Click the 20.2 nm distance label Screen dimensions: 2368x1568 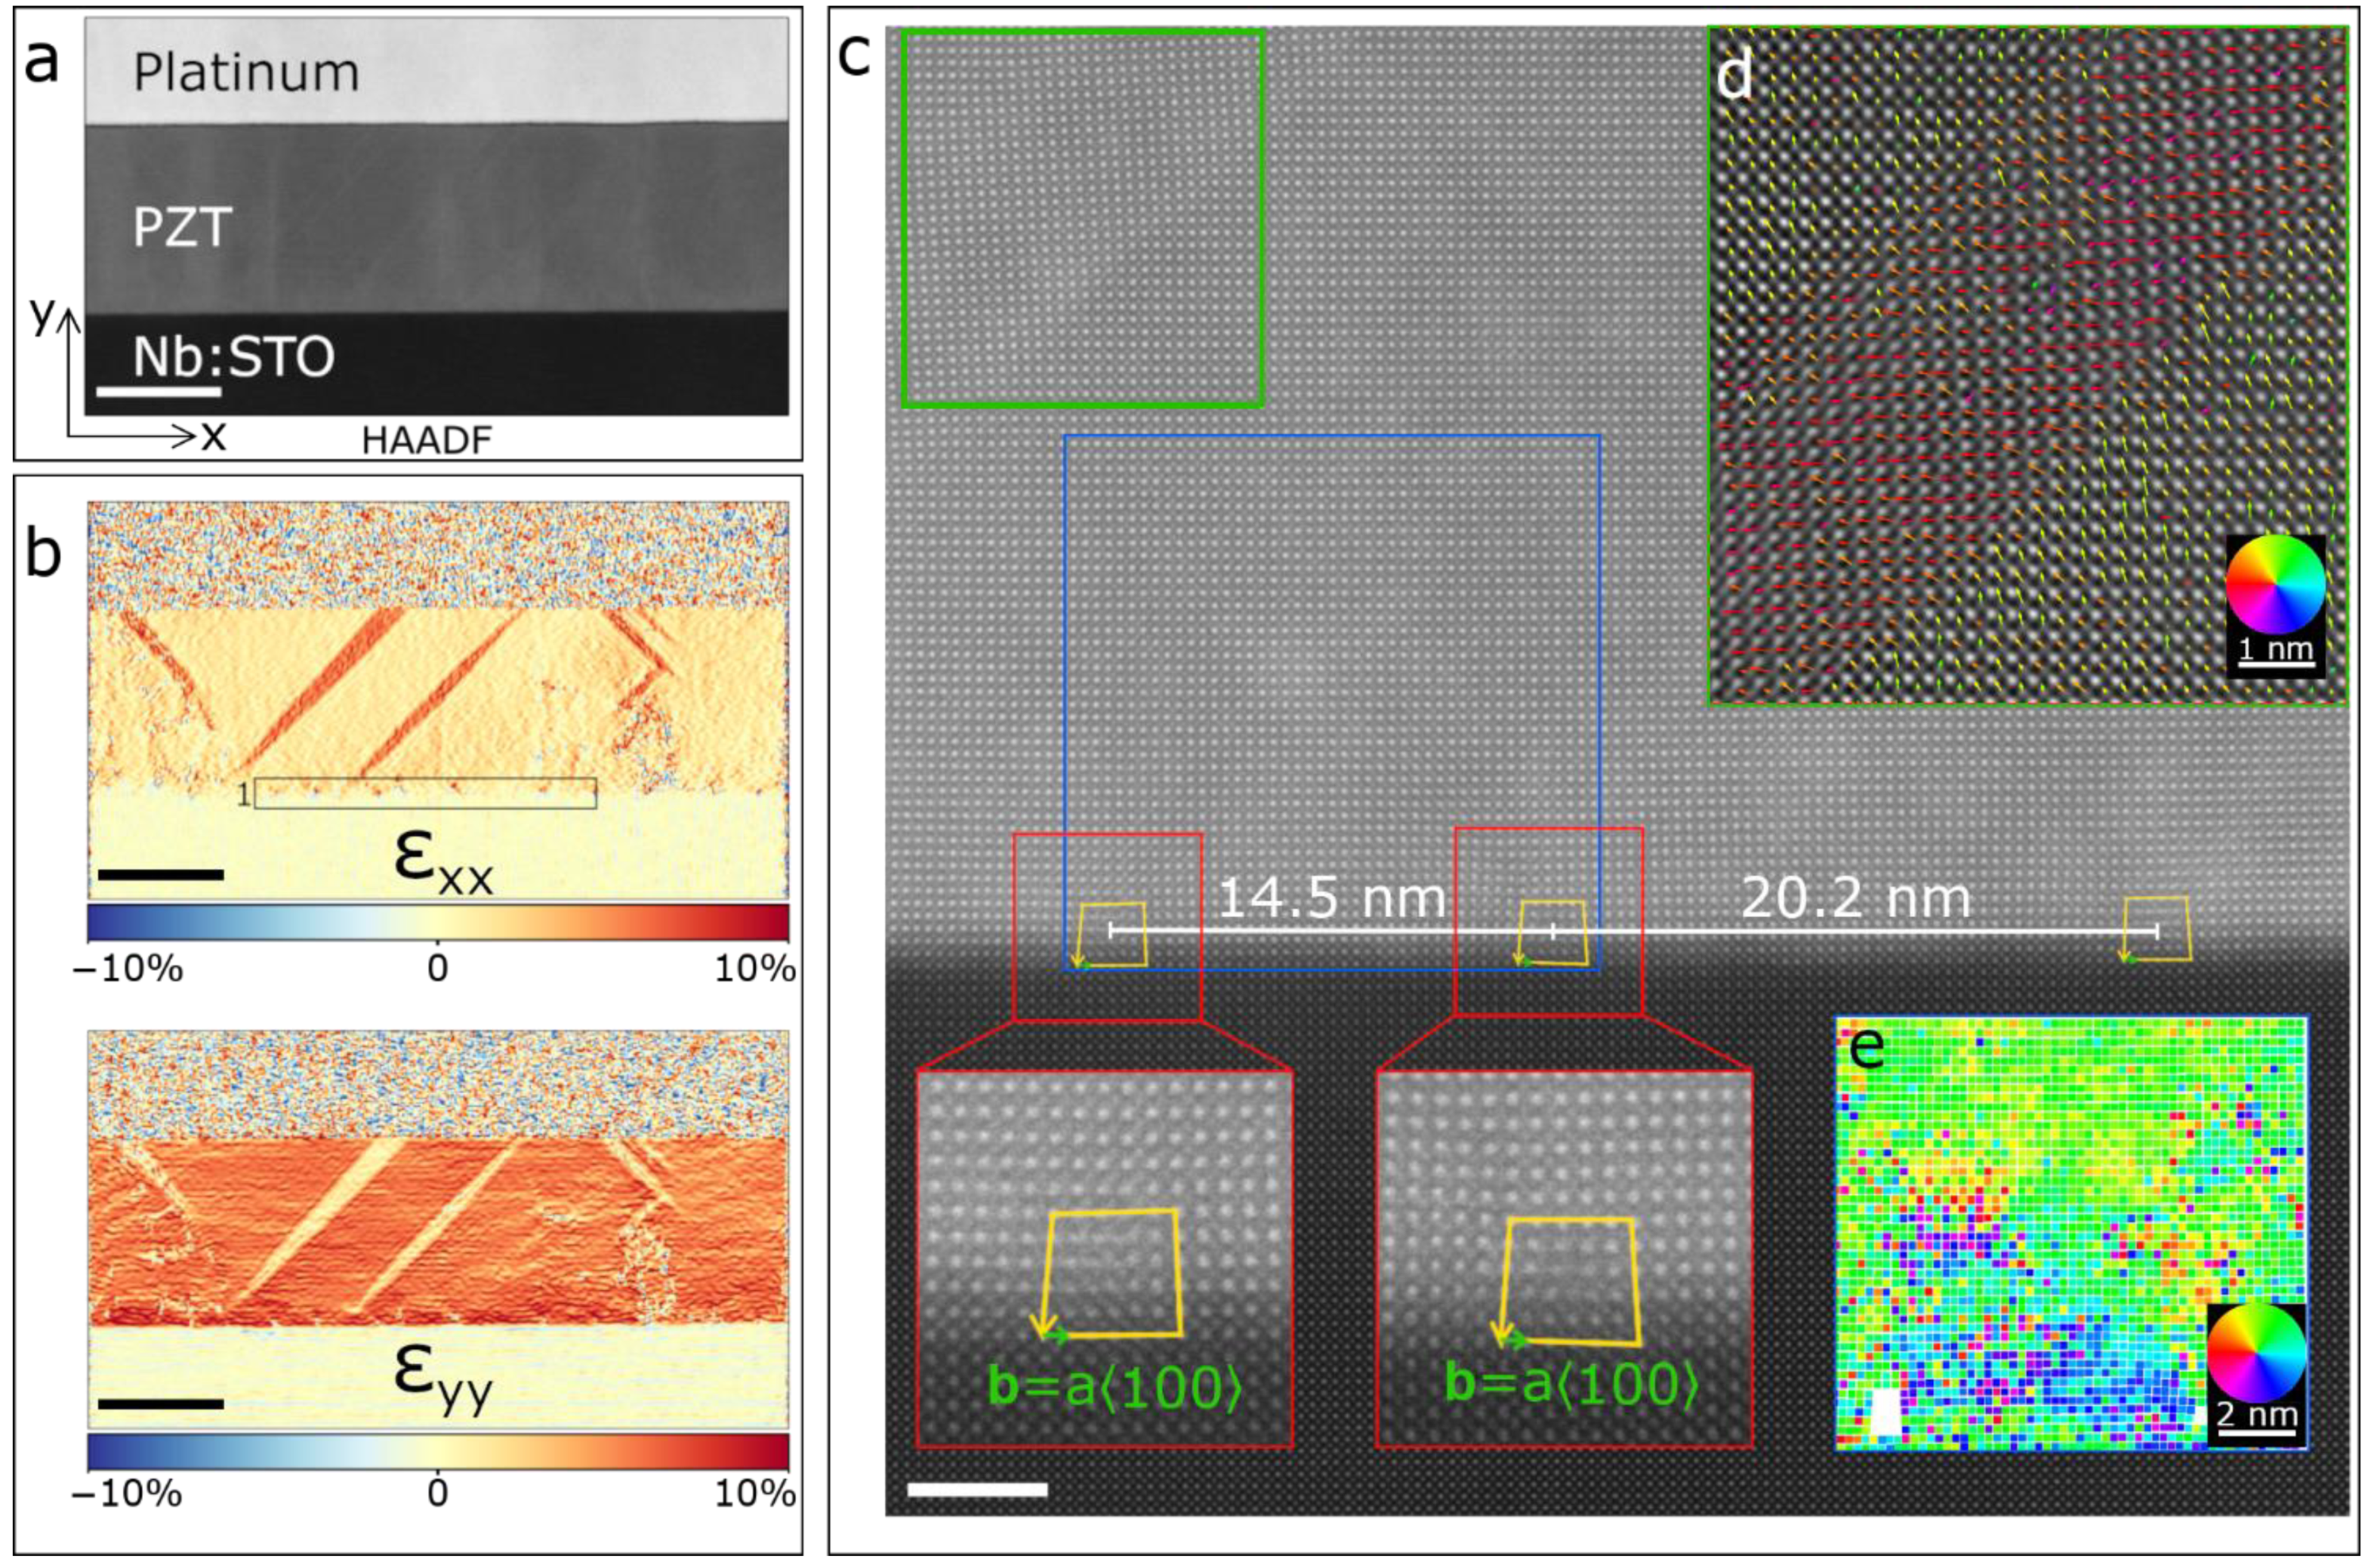[x=1856, y=898]
